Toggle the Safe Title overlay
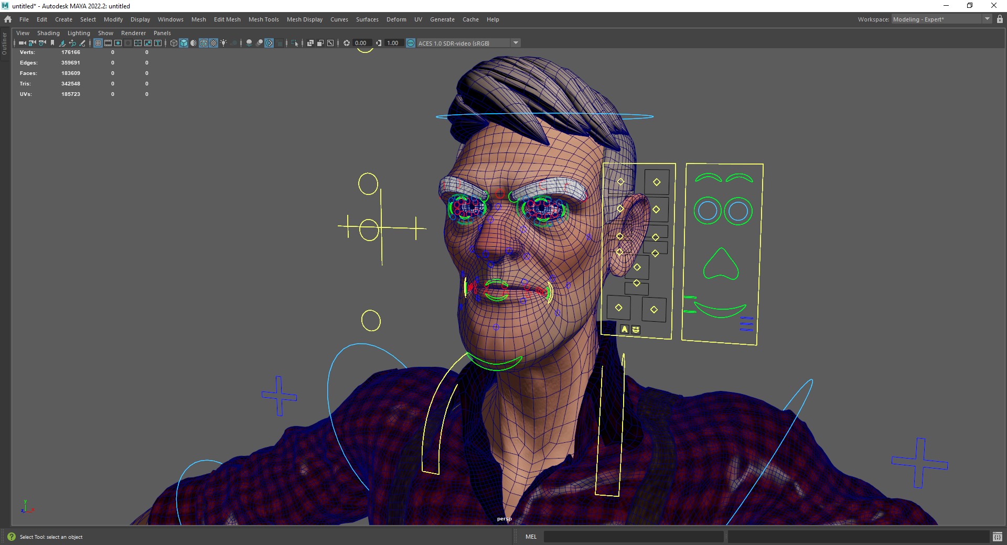The width and height of the screenshot is (1007, 545). 158,43
